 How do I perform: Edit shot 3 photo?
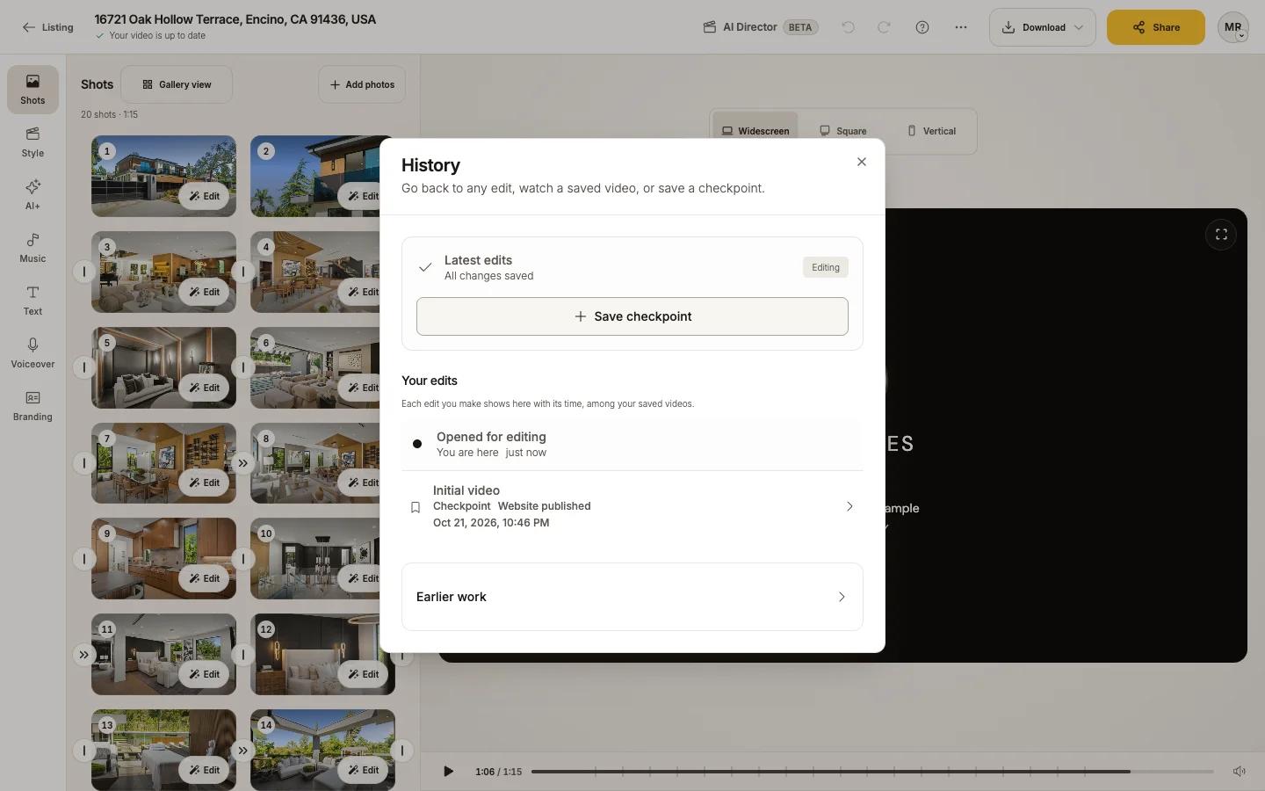(x=204, y=292)
